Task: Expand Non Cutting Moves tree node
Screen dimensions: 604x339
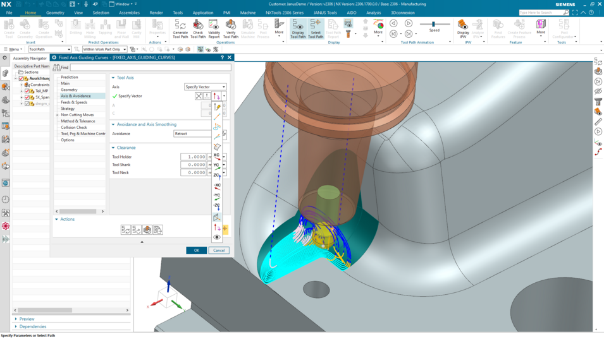Action: (x=58, y=115)
